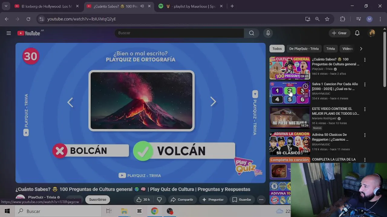
Task: Switch to El Iceberg de Hollywood tab
Action: click(43, 6)
